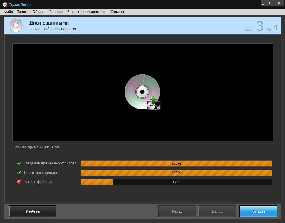Click the red status dot next to Запись файлов
This screenshot has width=285, height=223.
(x=19, y=182)
